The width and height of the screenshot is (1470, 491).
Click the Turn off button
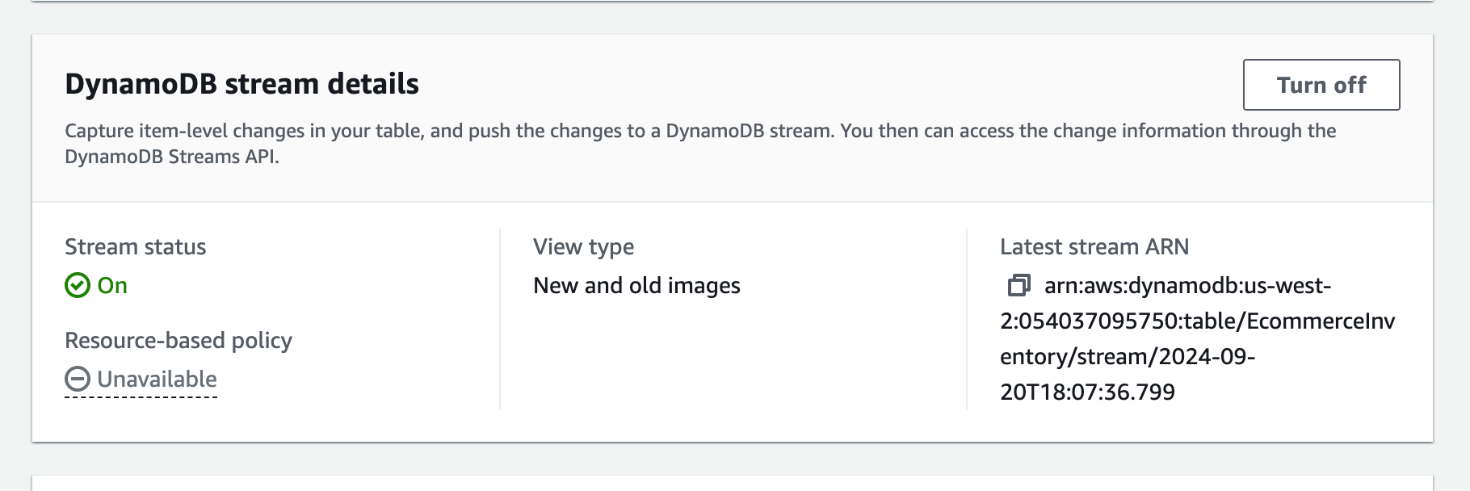(1321, 85)
